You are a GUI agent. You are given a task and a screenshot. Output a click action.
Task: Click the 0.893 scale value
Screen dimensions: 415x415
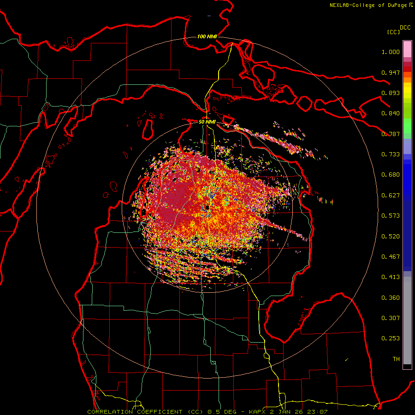[x=391, y=93]
